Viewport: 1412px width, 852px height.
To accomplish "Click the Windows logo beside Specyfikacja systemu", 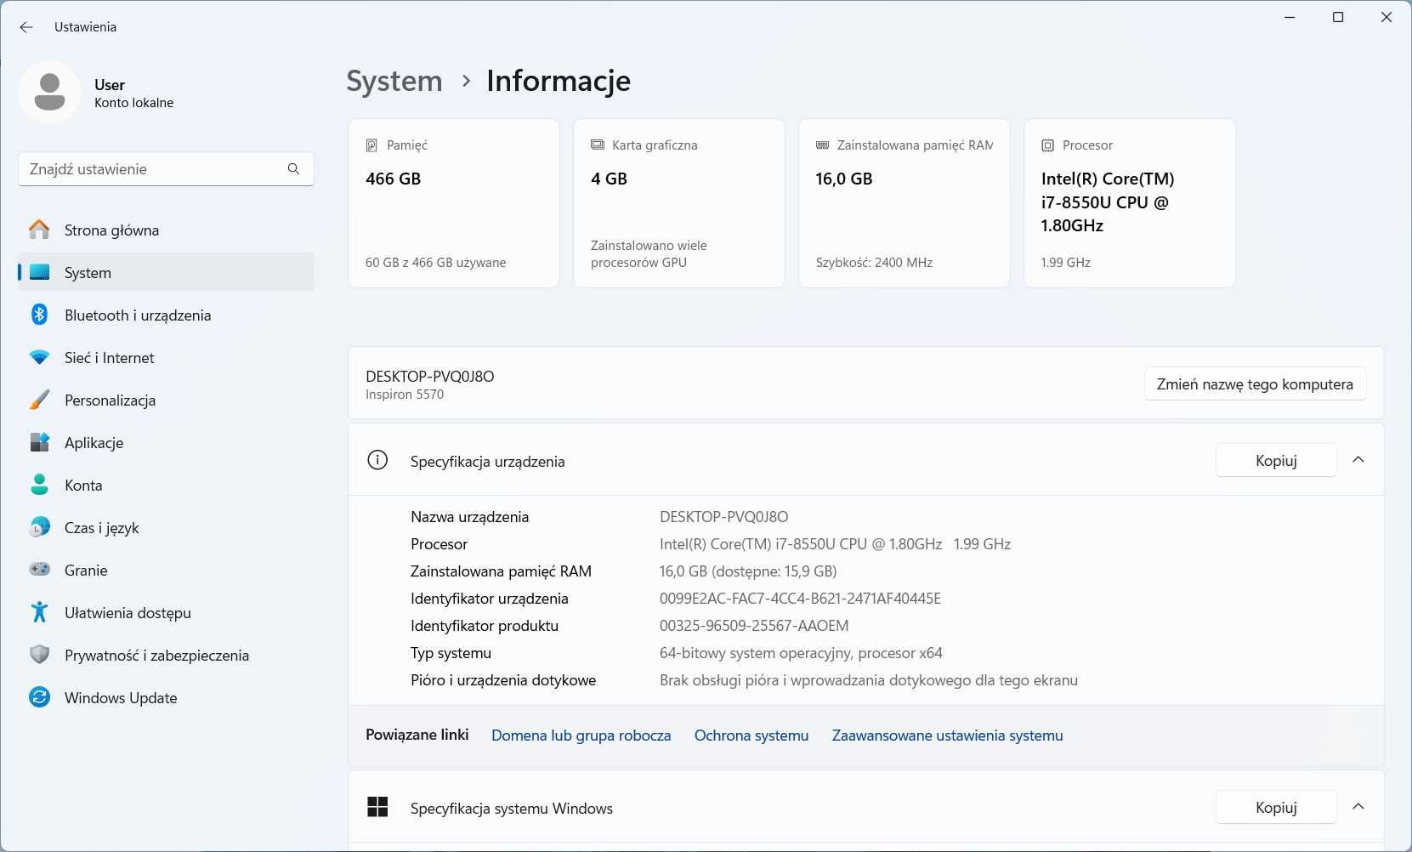I will (x=377, y=807).
